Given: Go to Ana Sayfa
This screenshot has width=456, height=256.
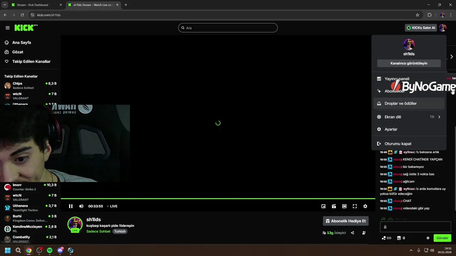Looking at the screenshot, I should [21, 42].
